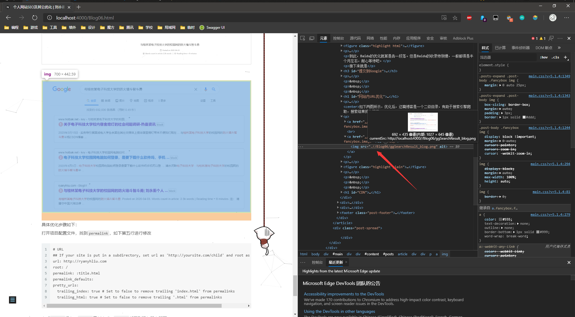Expand the h3 提交到Google node
This screenshot has height=317, width=575.
pyautogui.click(x=341, y=71)
